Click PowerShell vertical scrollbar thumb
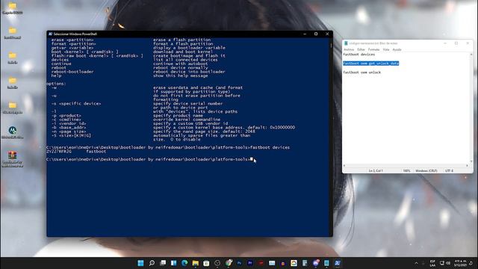This screenshot has width=478, height=269. click(x=331, y=46)
